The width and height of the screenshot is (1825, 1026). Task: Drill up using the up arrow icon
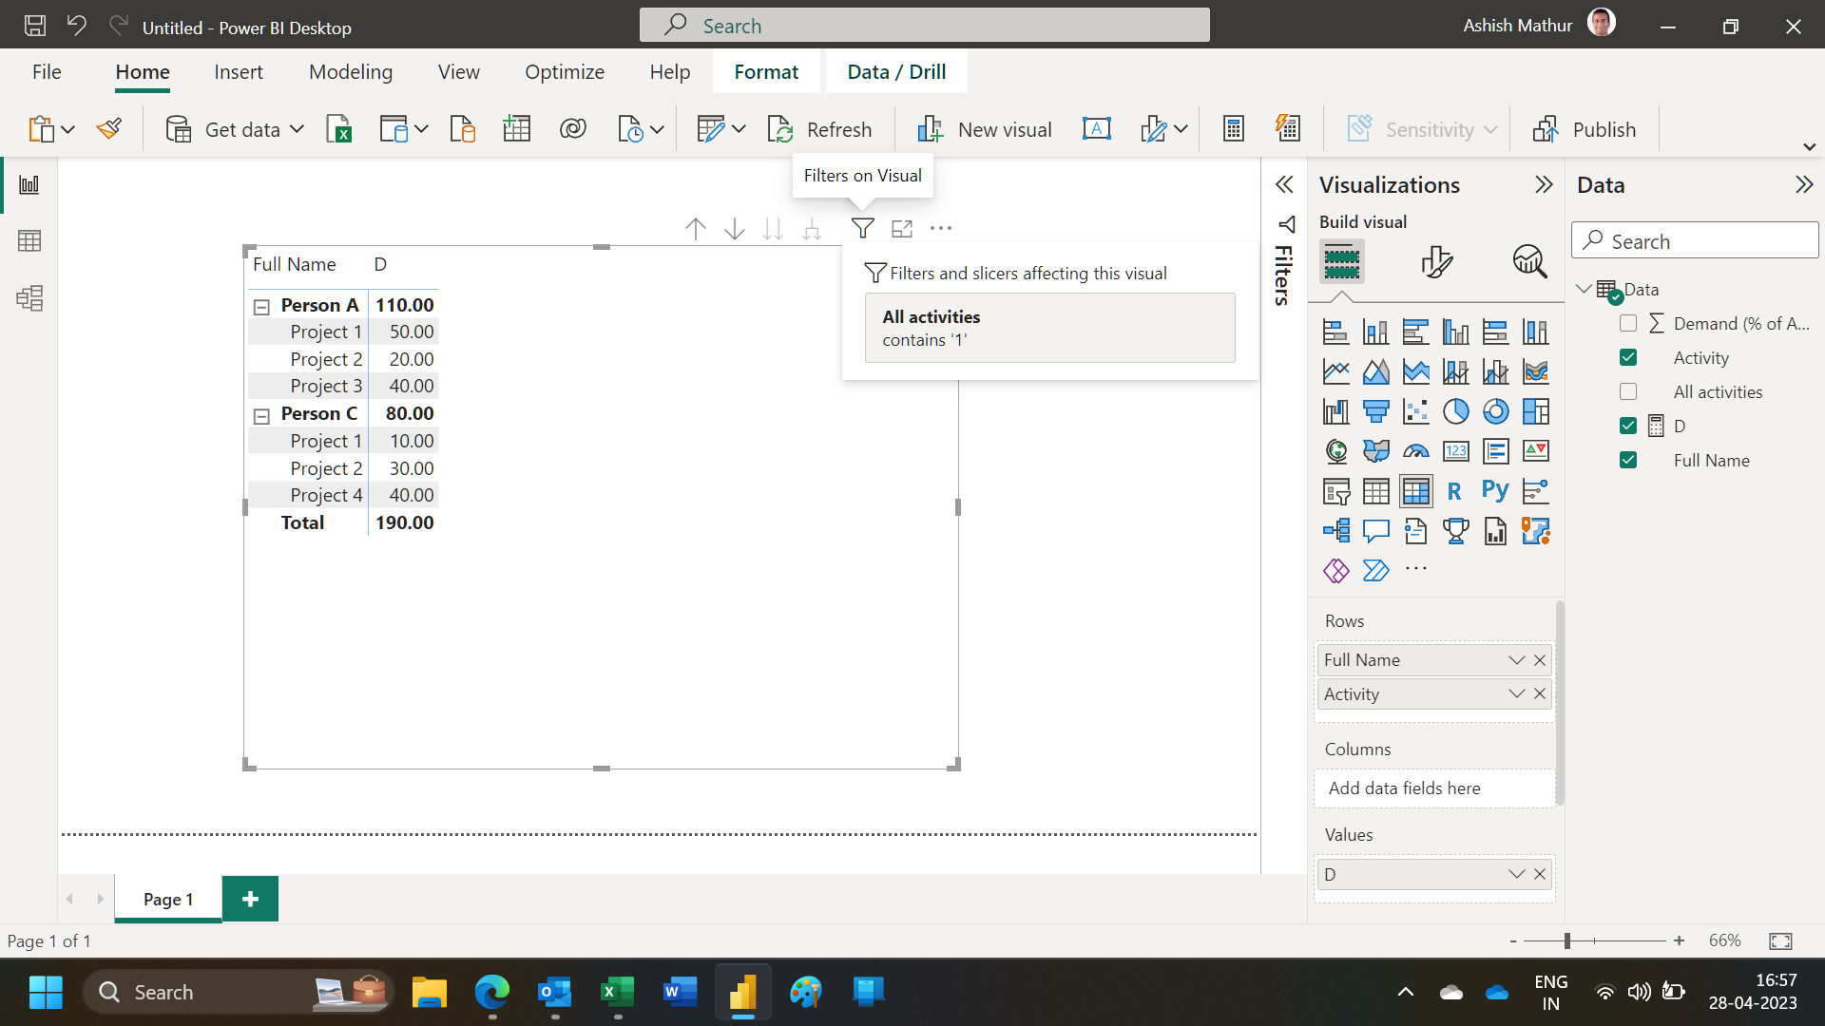pos(696,229)
